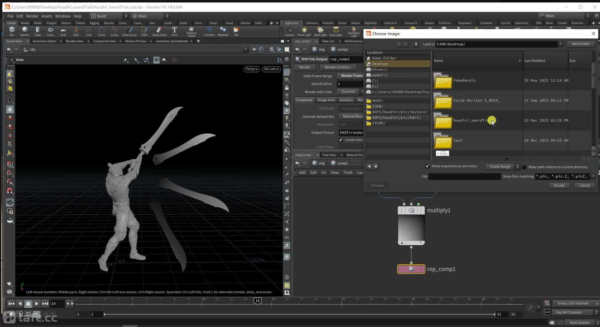Select the Grid shelf tool
The height and width of the screenshot is (327, 600).
tap(63, 31)
